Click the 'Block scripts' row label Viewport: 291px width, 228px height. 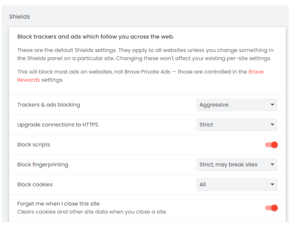[34, 145]
